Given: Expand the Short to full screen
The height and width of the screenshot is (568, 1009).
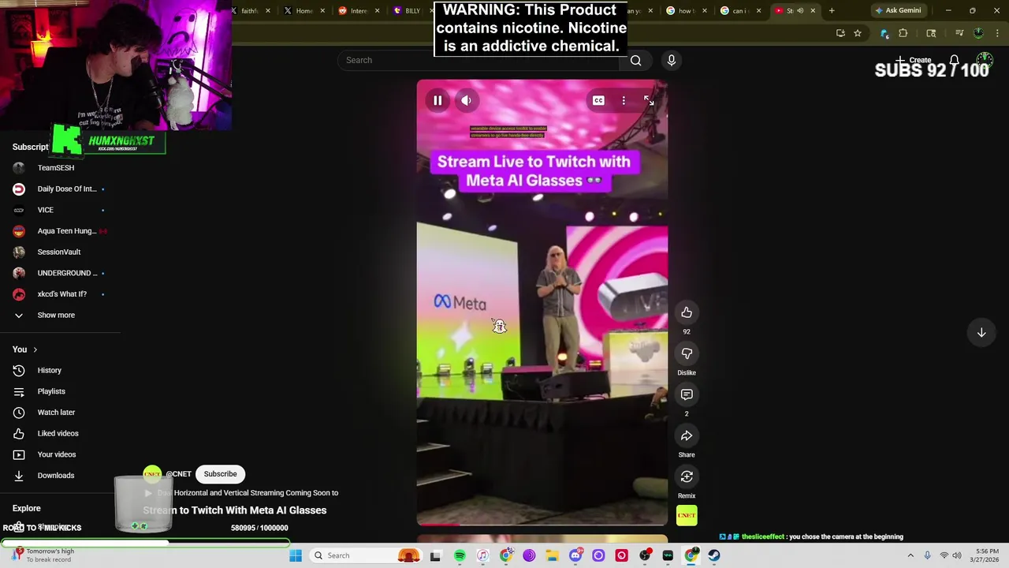Looking at the screenshot, I should click(x=649, y=100).
